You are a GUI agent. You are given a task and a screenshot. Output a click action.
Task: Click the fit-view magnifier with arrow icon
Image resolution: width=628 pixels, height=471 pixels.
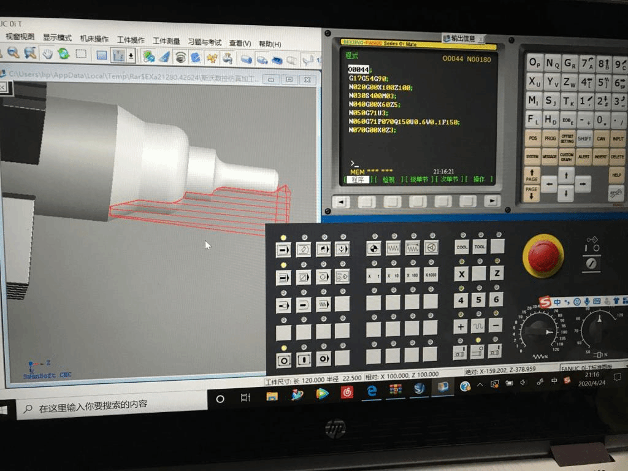[x=30, y=53]
